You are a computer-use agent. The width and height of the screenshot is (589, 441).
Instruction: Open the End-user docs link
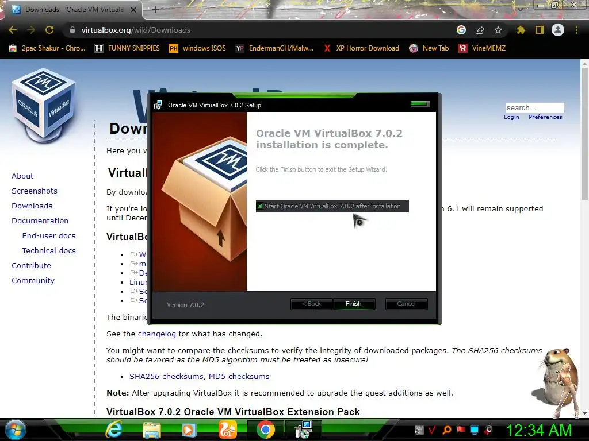coord(49,235)
